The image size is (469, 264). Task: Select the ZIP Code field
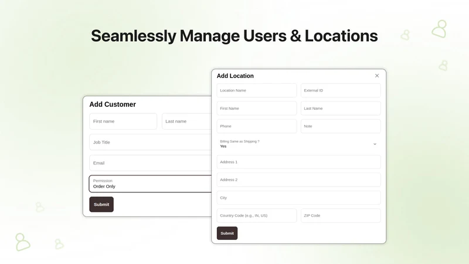[x=341, y=215]
